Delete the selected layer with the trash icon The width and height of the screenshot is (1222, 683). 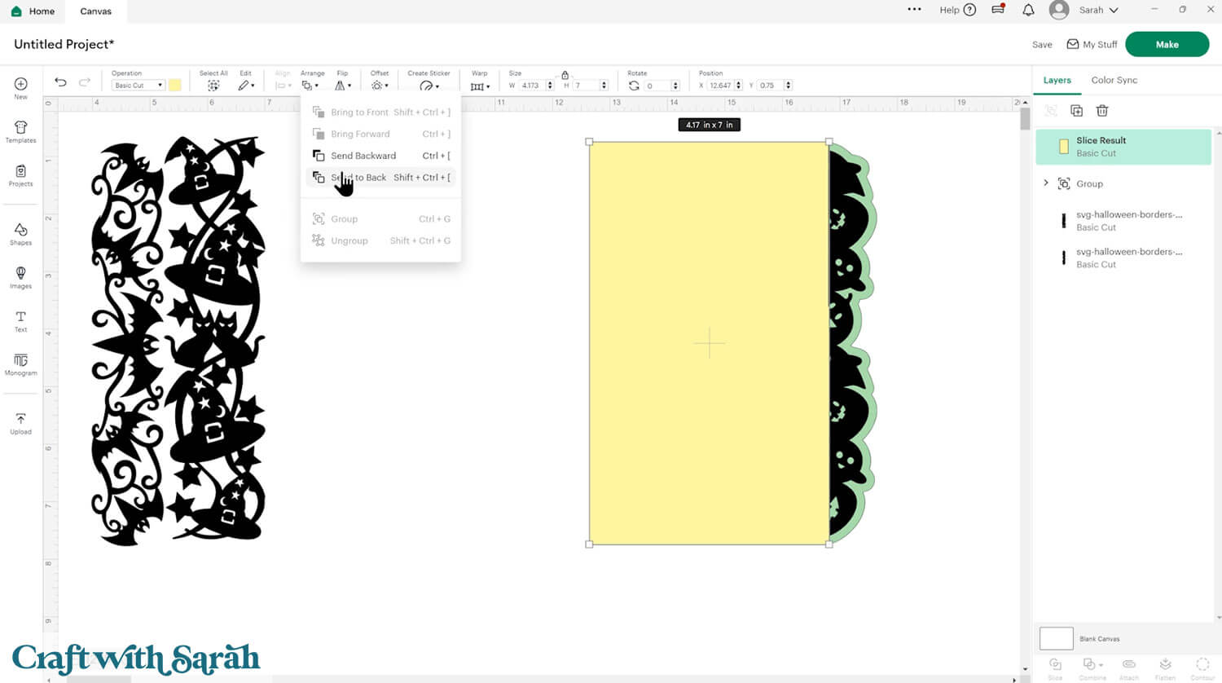(x=1102, y=111)
